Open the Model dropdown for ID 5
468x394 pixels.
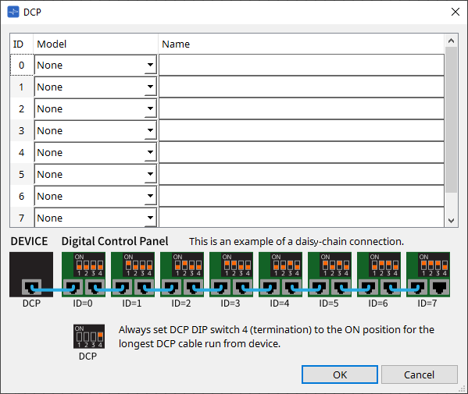(x=95, y=174)
